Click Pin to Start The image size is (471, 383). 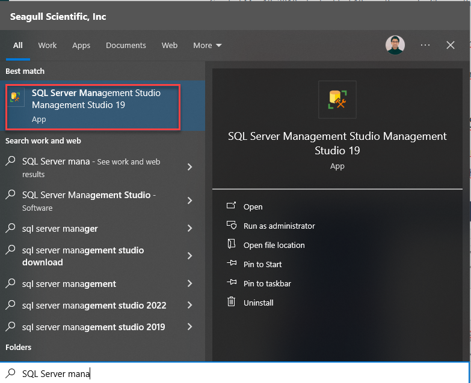tap(262, 264)
